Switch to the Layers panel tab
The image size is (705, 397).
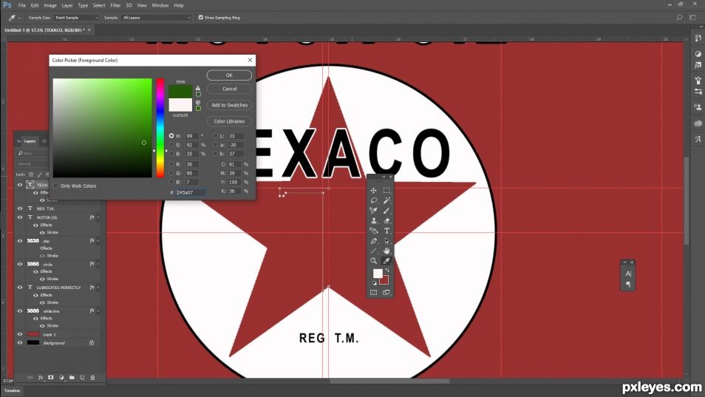click(x=30, y=141)
